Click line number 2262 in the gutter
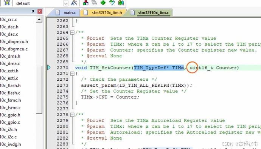Viewport: 261px width, 149px height. (62, 21)
